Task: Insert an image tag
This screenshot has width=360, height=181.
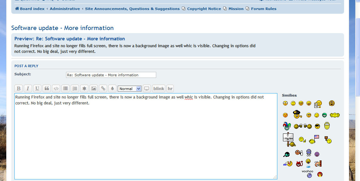Action: (94, 88)
